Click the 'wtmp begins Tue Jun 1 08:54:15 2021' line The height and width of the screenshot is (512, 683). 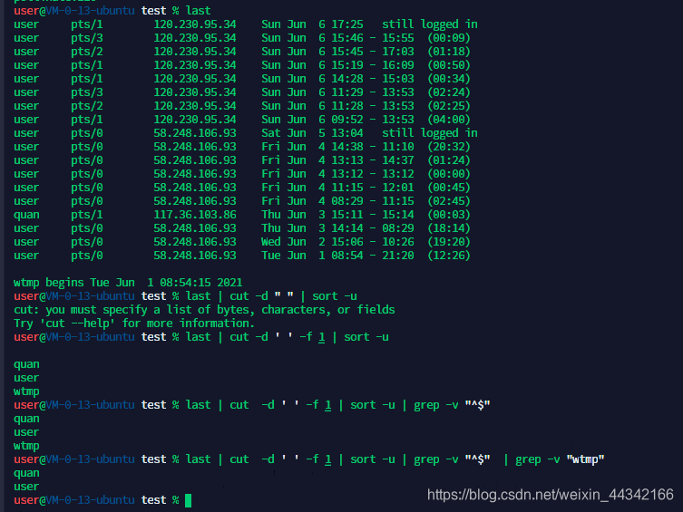(x=128, y=283)
